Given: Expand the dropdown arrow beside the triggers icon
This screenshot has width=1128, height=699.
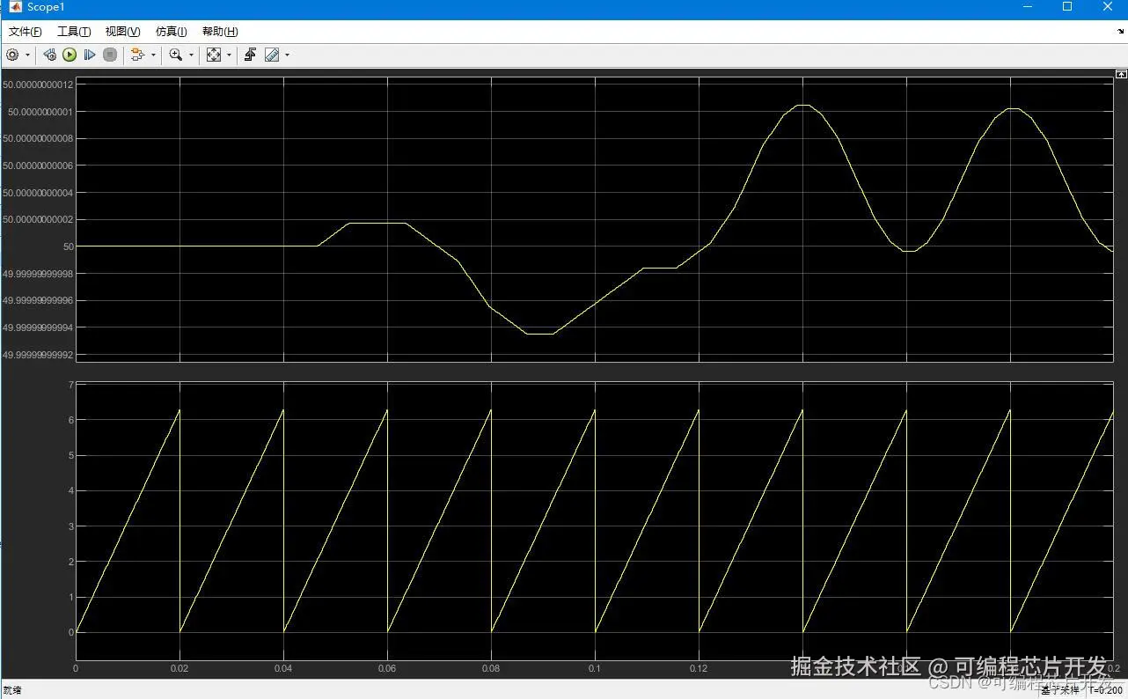Looking at the screenshot, I should coord(153,55).
